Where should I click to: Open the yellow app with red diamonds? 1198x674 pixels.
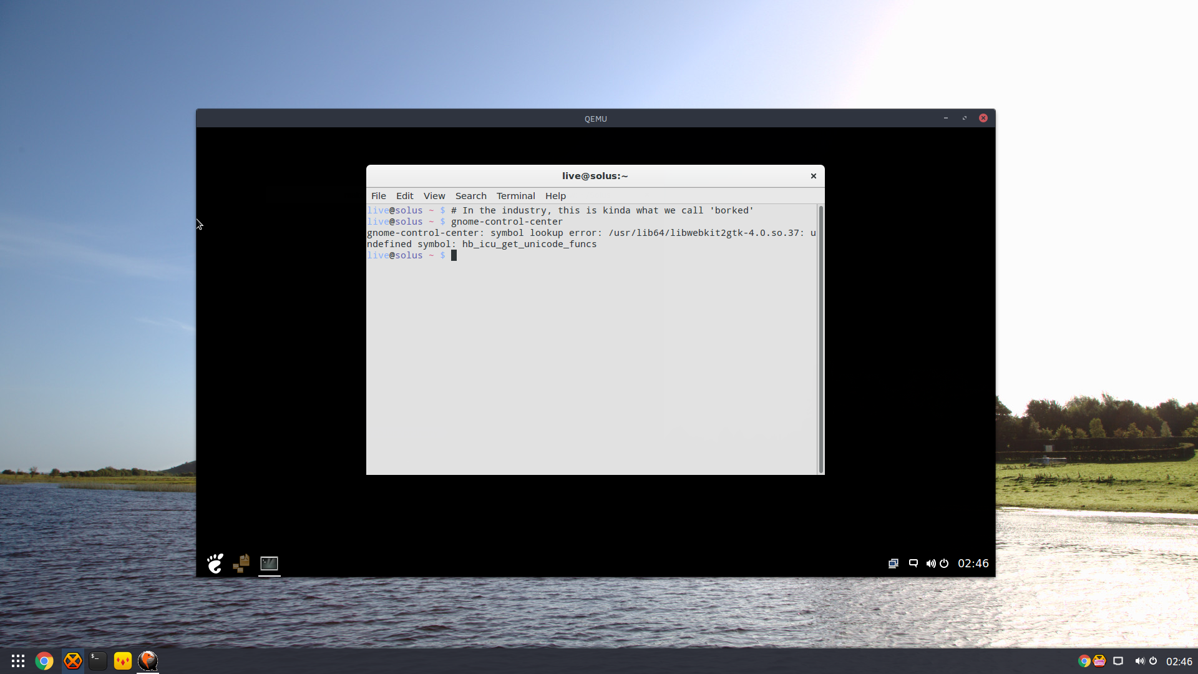(123, 661)
